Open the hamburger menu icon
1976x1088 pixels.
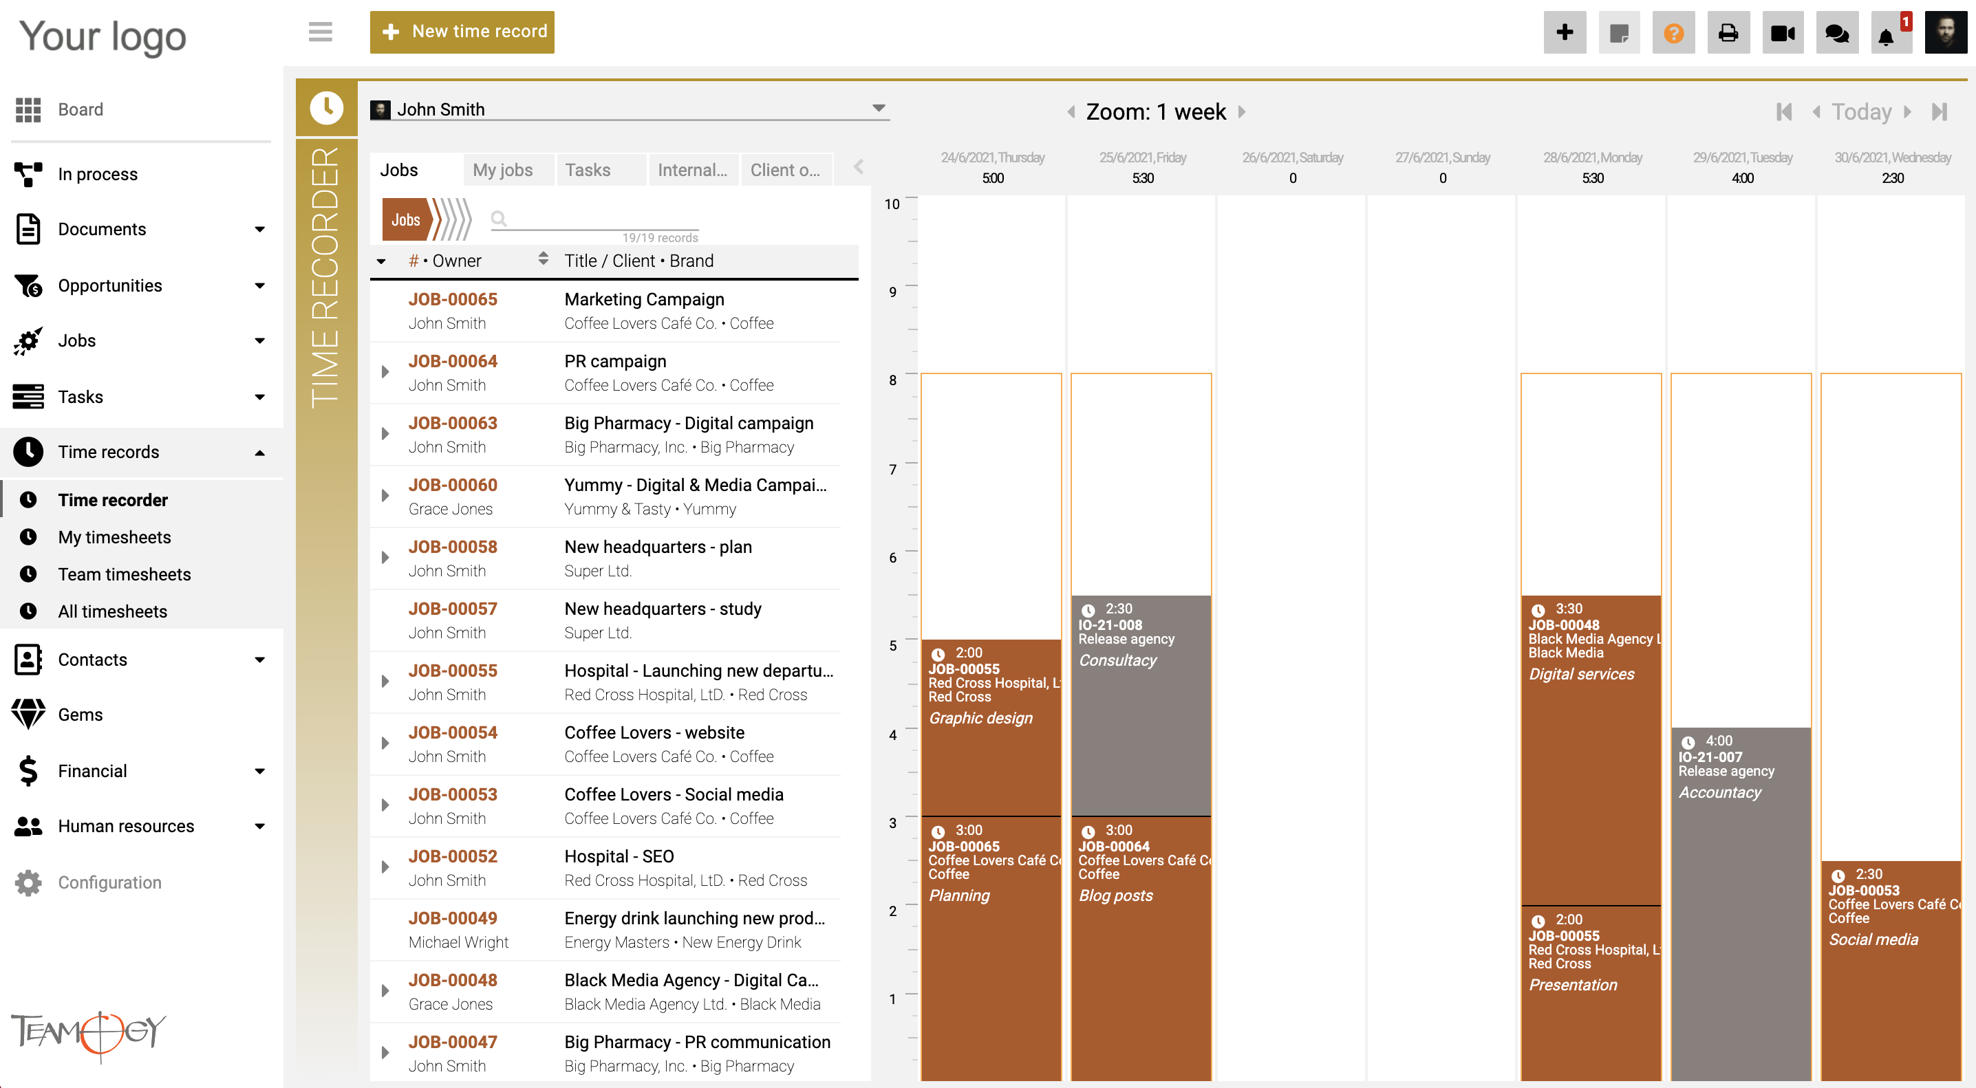[320, 32]
